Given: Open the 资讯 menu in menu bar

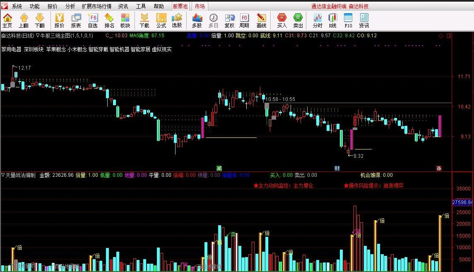Looking at the screenshot, I should 123,6.
